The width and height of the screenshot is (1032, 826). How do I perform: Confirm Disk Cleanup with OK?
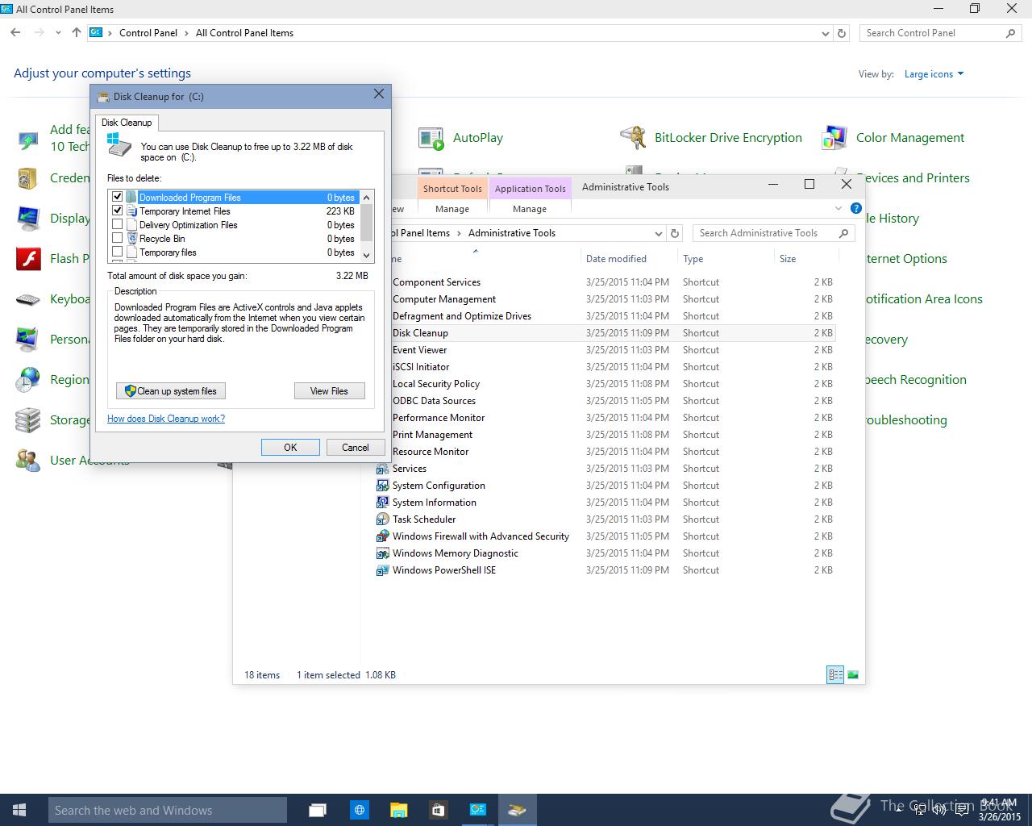290,448
